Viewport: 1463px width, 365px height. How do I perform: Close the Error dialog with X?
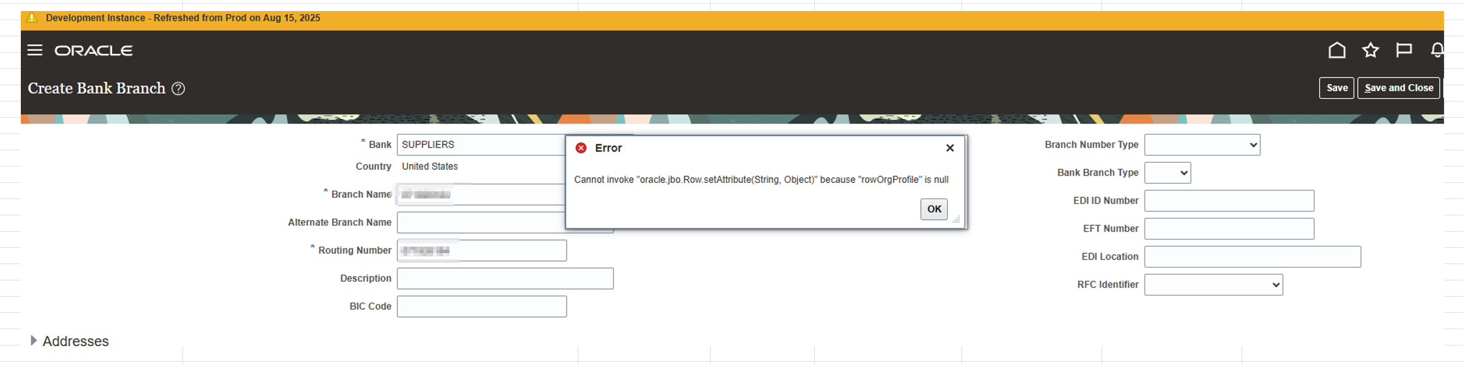(x=950, y=148)
